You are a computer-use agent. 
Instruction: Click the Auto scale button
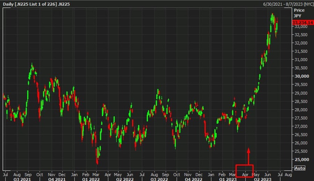click(x=300, y=168)
